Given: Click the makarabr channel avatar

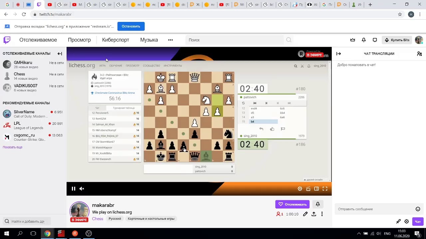Looking at the screenshot, I should coord(79,211).
